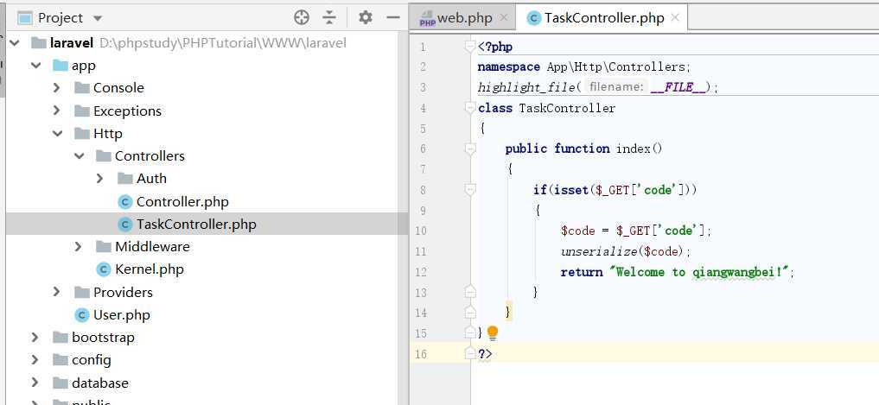Image resolution: width=879 pixels, height=405 pixels.
Task: Click the laravel project root name
Action: pyautogui.click(x=71, y=42)
